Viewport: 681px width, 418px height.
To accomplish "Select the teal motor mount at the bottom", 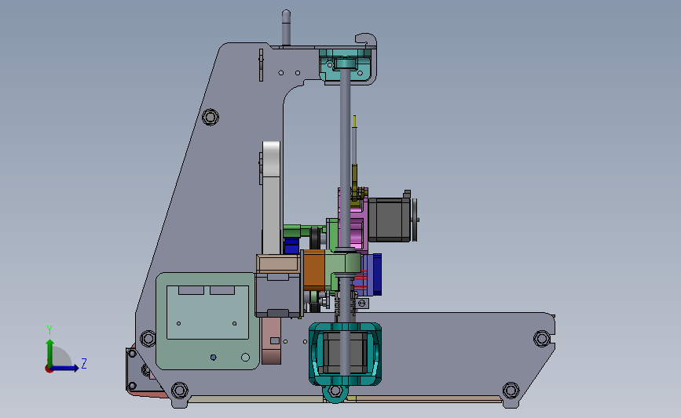I will point(346,354).
